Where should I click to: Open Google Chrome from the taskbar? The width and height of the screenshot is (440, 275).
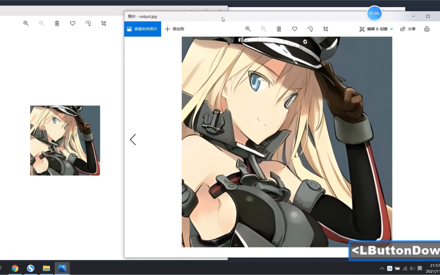coord(15,268)
